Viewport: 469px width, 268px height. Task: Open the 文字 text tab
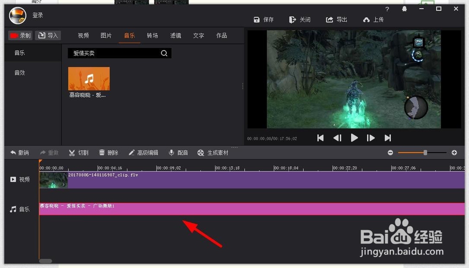click(198, 35)
